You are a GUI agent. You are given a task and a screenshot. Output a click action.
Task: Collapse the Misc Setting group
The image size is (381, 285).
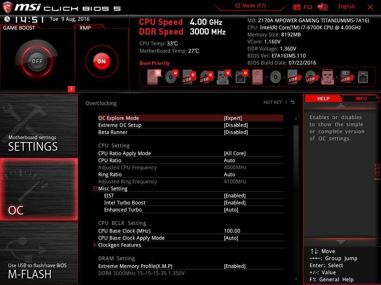[x=95, y=188]
